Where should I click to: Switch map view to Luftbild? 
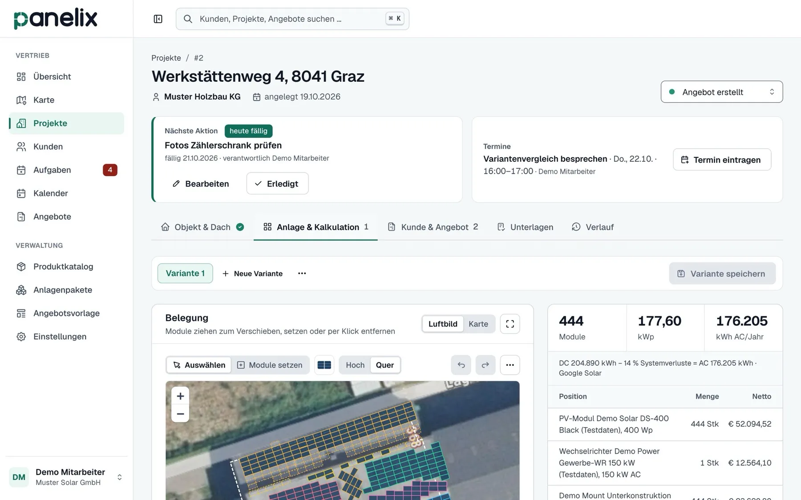click(x=443, y=324)
